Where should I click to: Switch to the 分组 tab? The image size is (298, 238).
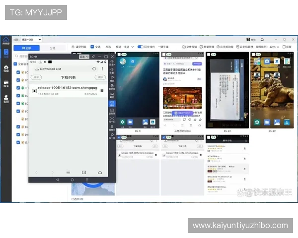53,48
